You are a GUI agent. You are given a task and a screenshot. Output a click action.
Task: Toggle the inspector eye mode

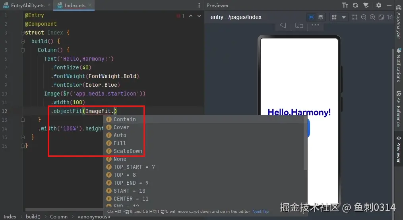coord(311,17)
